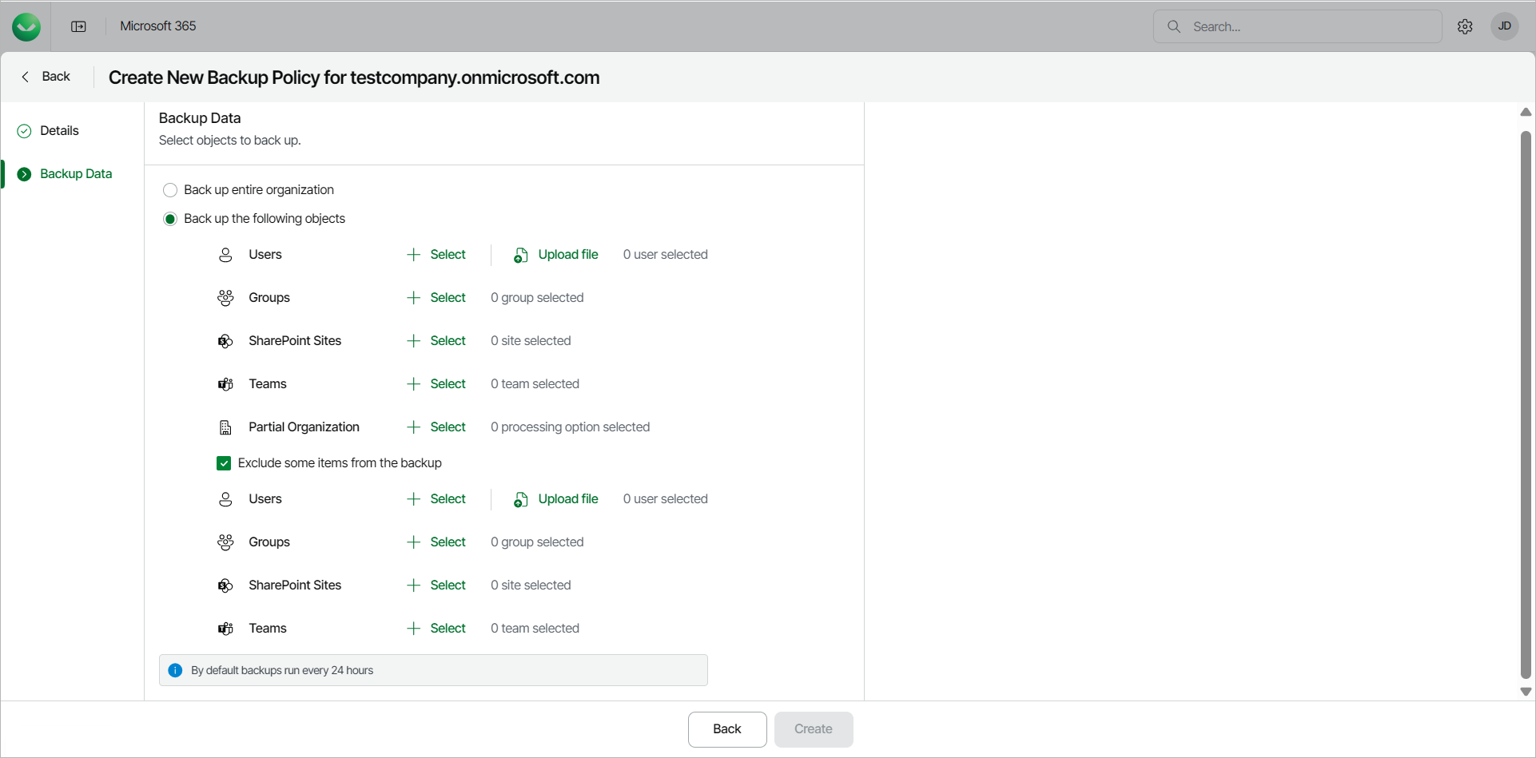Choose Back up entire organization radio
The height and width of the screenshot is (758, 1536).
(170, 190)
